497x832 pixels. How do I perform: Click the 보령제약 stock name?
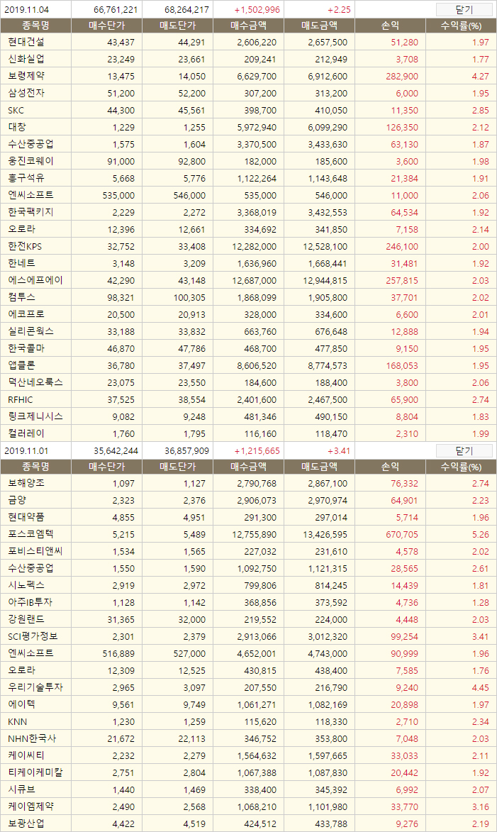pyautogui.click(x=26, y=76)
